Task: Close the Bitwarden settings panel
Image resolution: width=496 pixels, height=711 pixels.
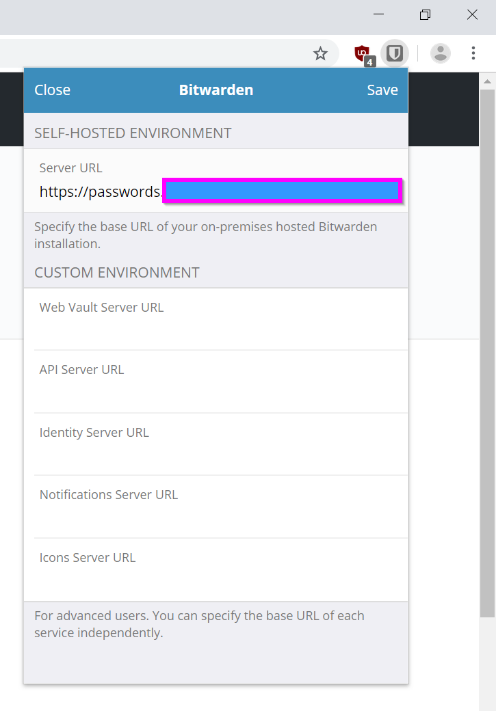Action: point(52,90)
